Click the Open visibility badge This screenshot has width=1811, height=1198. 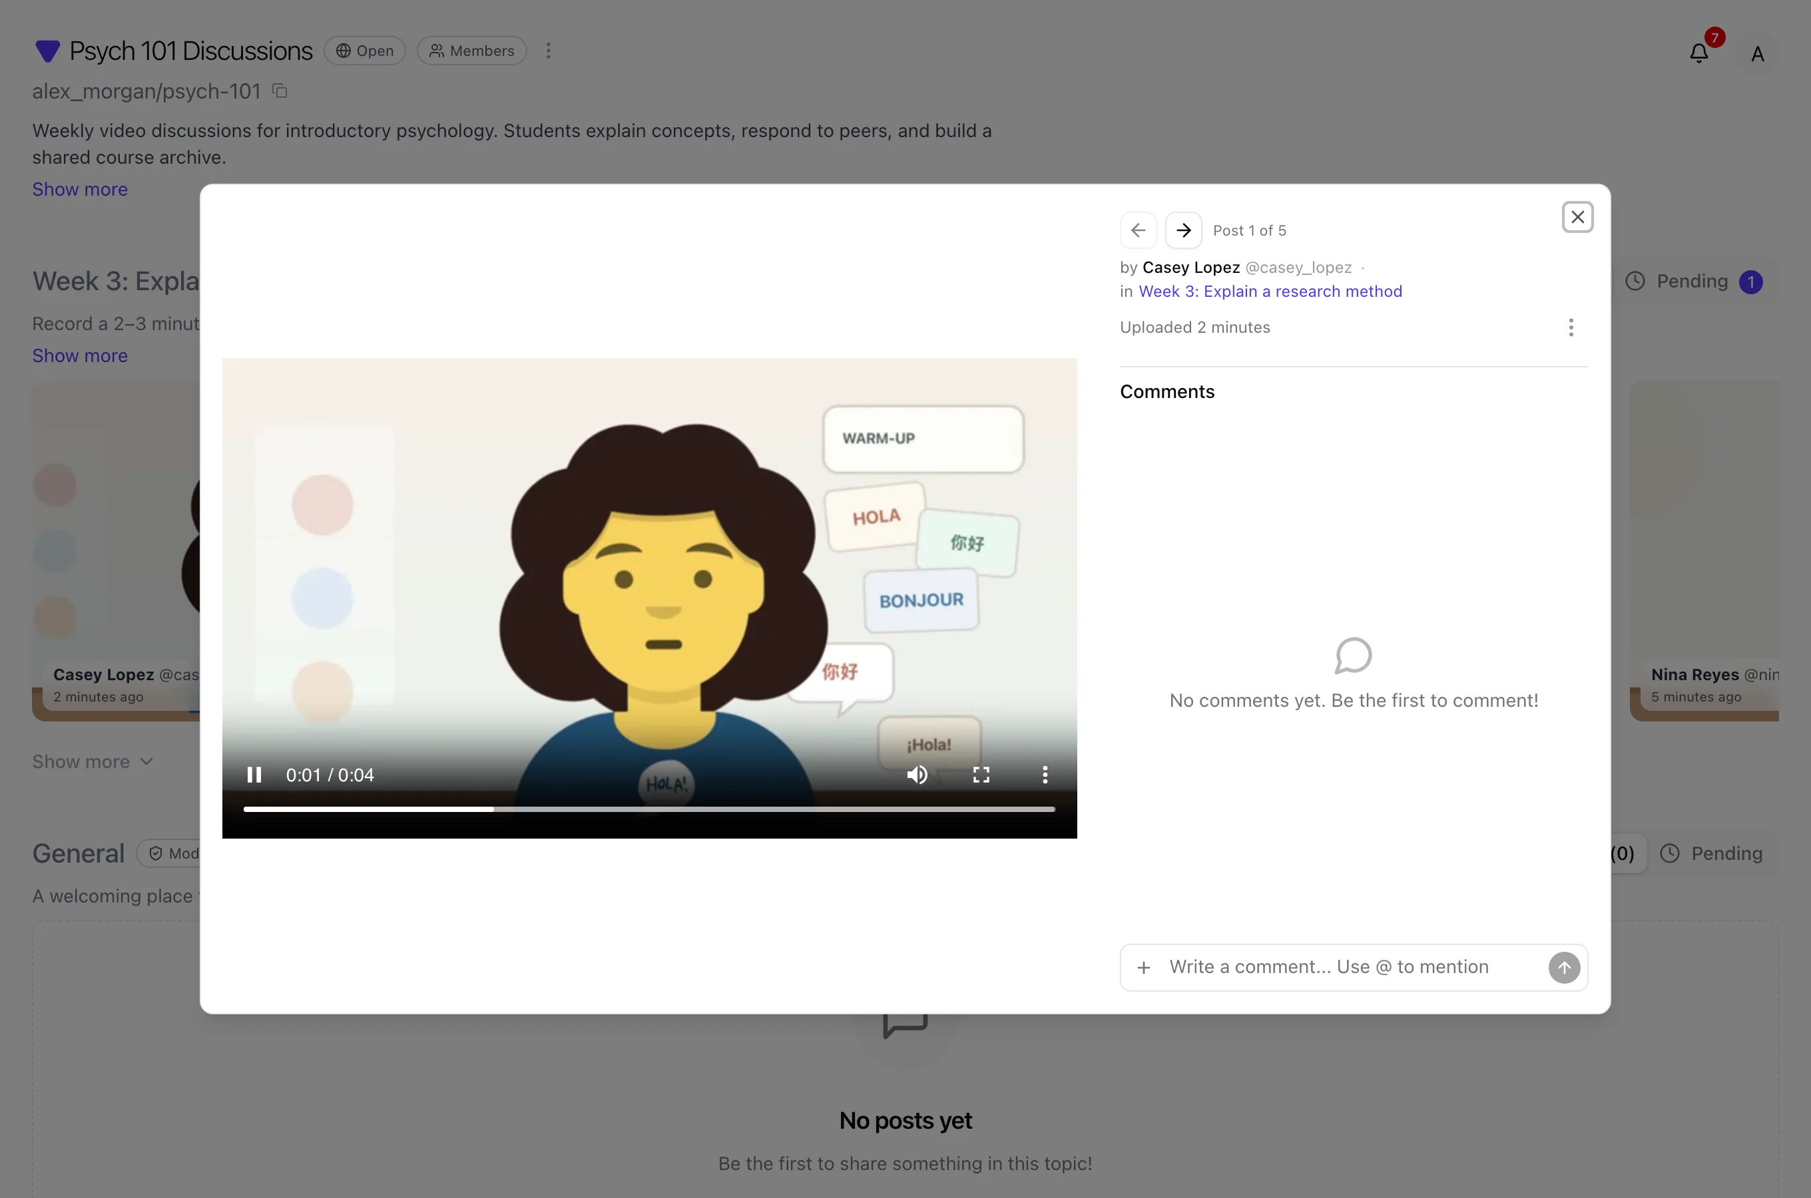tap(364, 51)
